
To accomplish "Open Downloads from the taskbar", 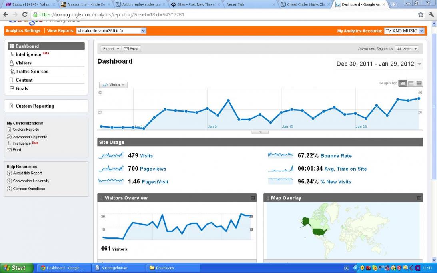I will coord(173,268).
